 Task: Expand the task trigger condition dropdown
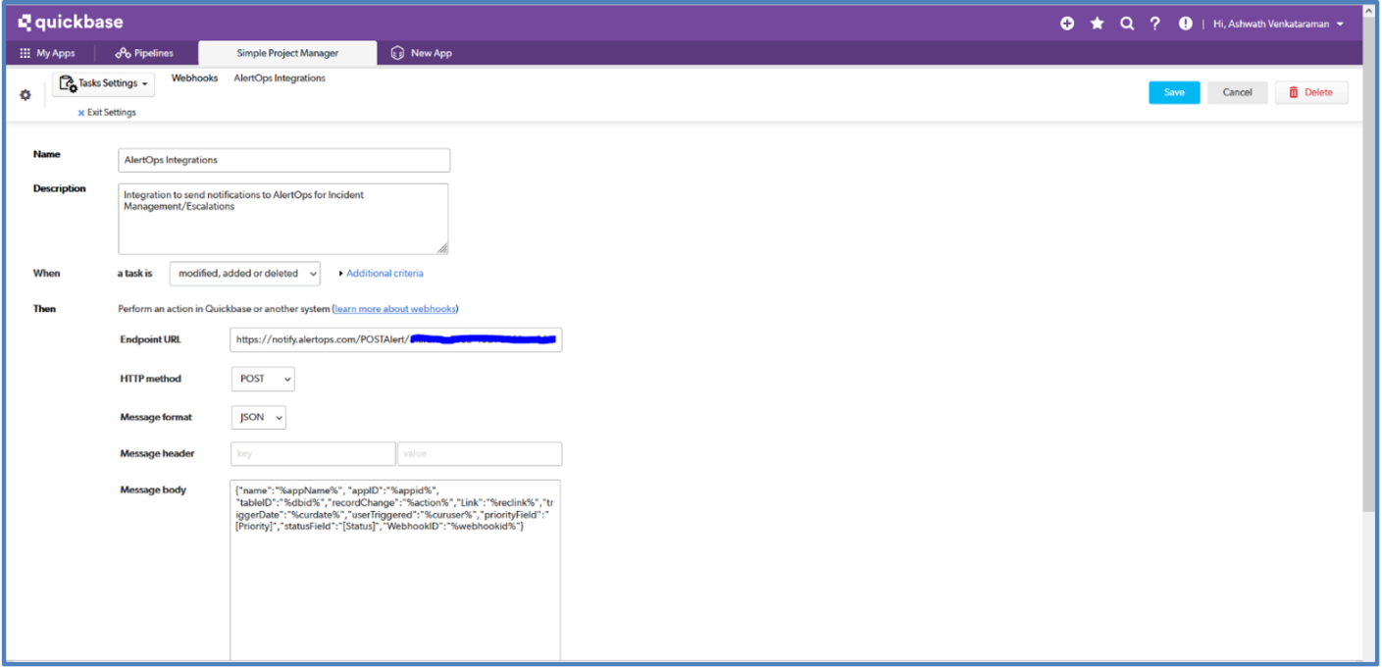pos(245,274)
